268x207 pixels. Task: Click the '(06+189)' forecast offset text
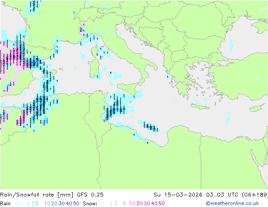click(x=255, y=195)
